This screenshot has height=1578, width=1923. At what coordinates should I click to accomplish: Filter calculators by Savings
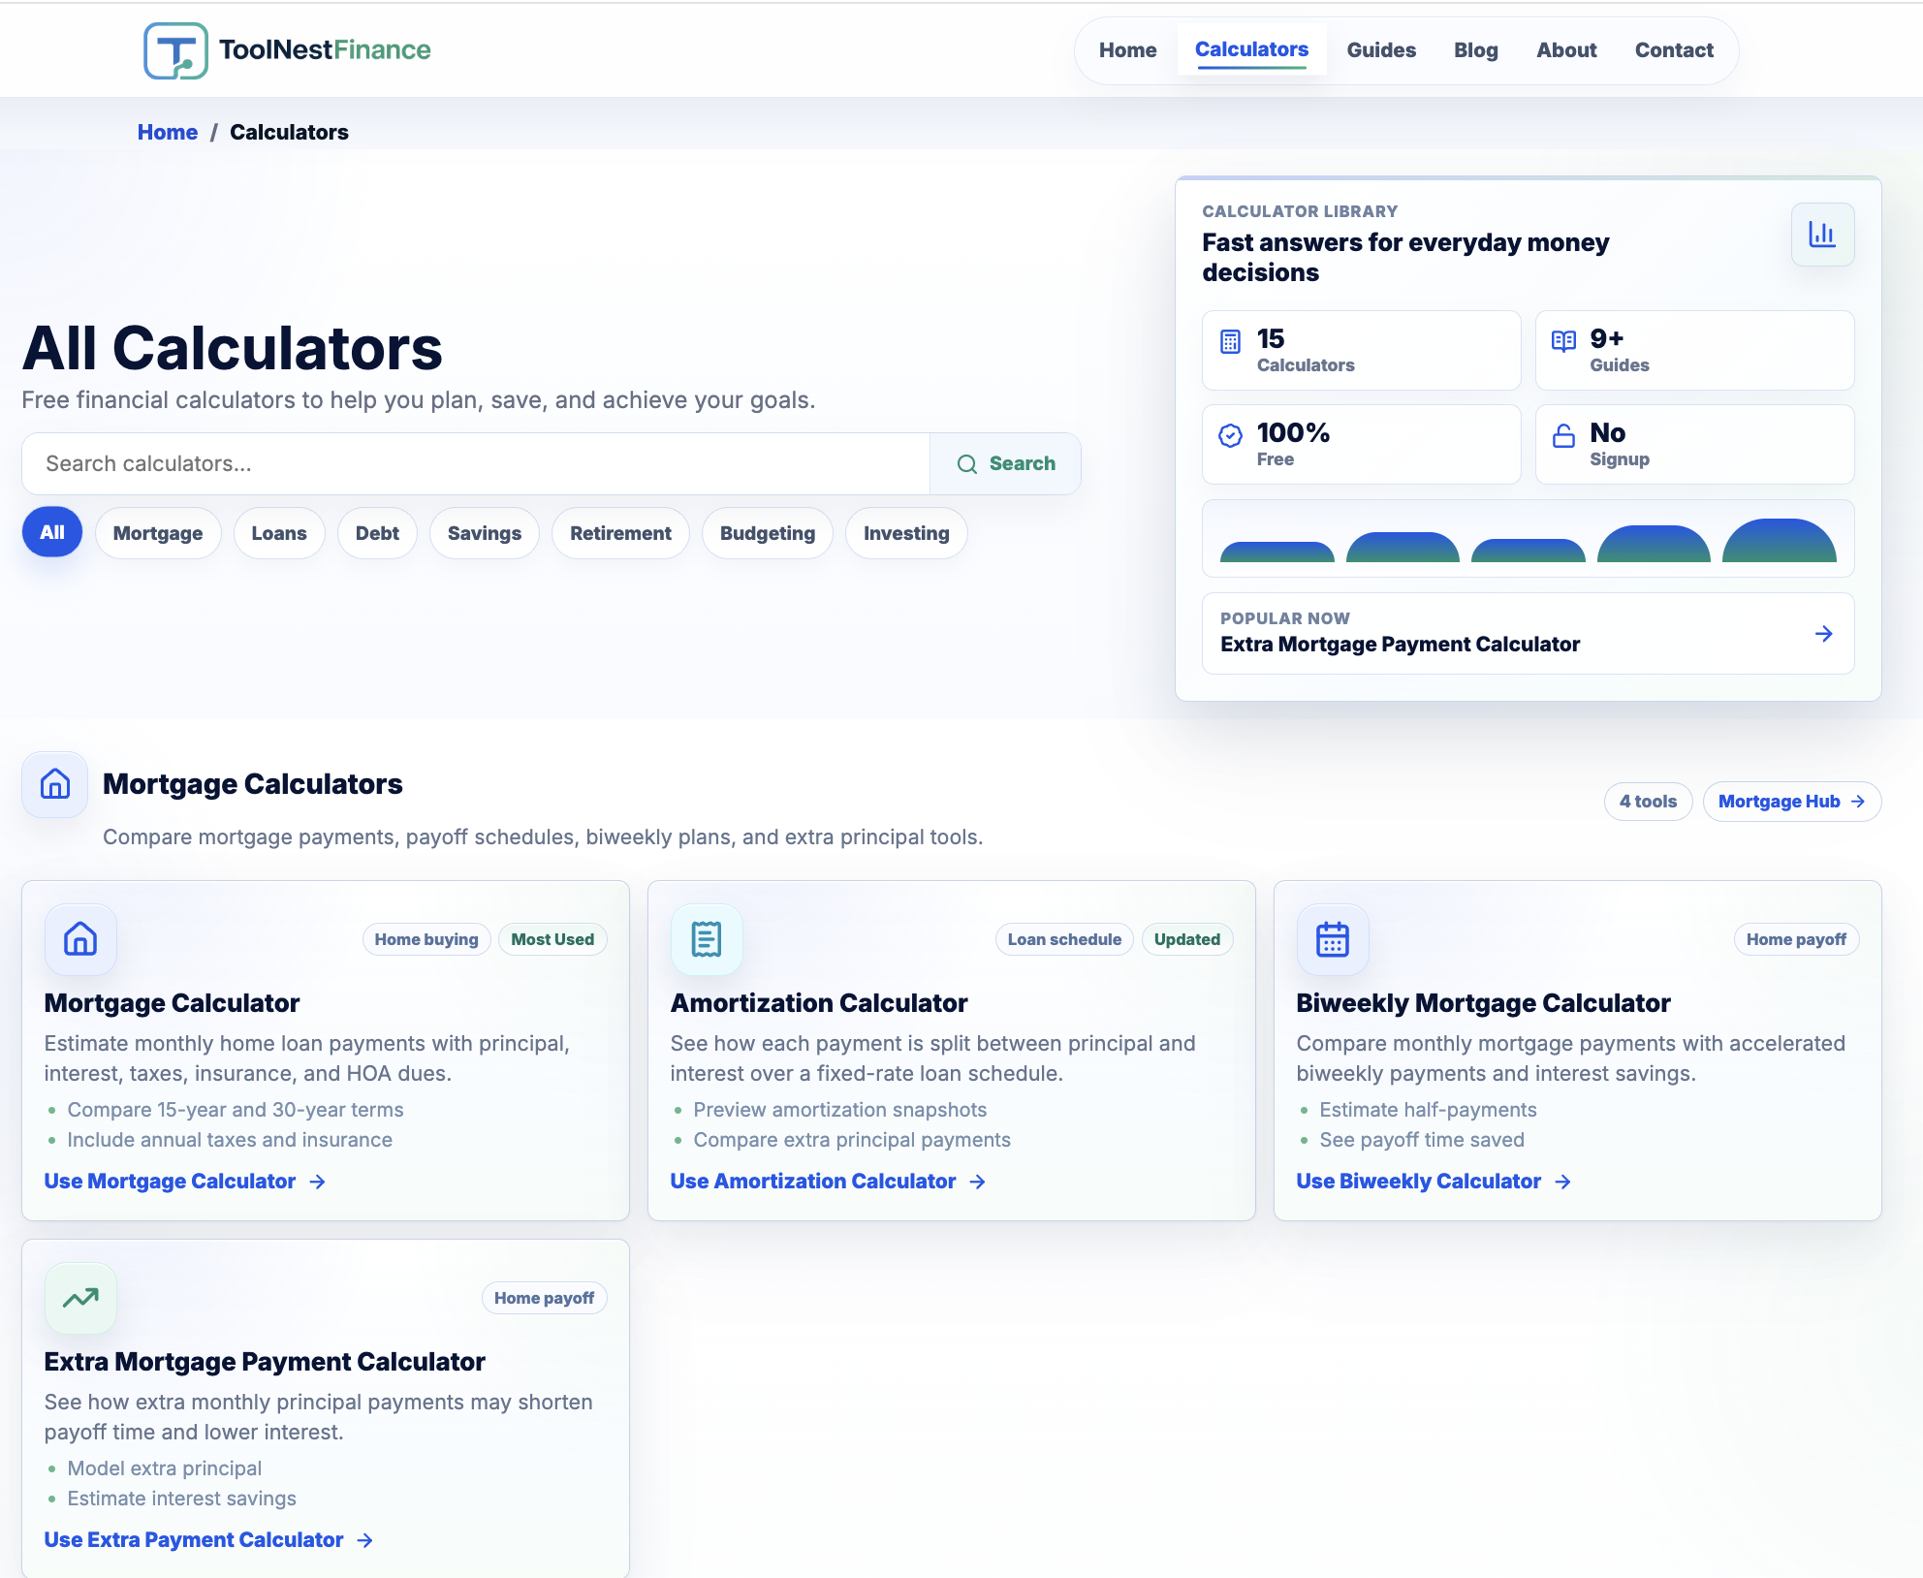coord(485,533)
